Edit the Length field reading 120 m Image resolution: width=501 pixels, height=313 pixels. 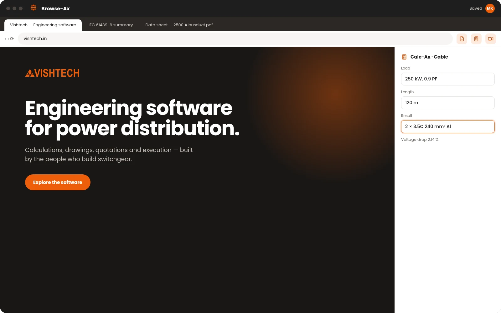point(448,103)
